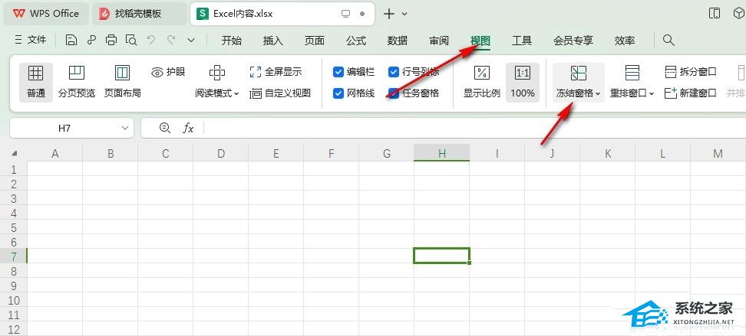Enter Full Screen display (全屏显示)
The image size is (746, 336).
(276, 72)
